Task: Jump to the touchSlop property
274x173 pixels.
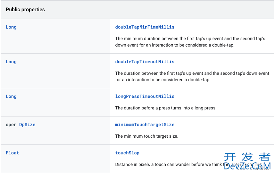Action: point(127,153)
